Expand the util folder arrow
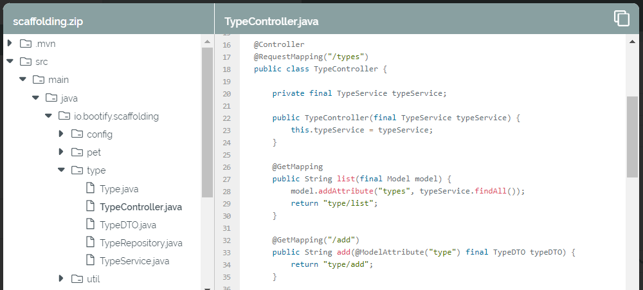Screen dimensions: 643x290 pyautogui.click(x=61, y=278)
